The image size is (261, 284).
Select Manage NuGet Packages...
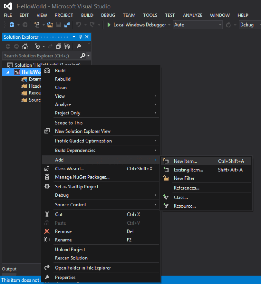pyautogui.click(x=101, y=177)
